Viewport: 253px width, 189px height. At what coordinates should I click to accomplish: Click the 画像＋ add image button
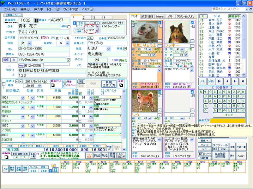point(205,141)
